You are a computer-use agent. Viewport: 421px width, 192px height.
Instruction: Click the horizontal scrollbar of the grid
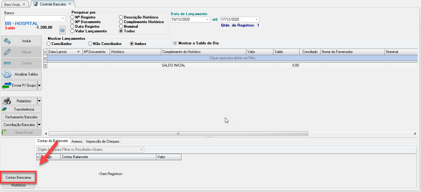pyautogui.click(x=178, y=133)
